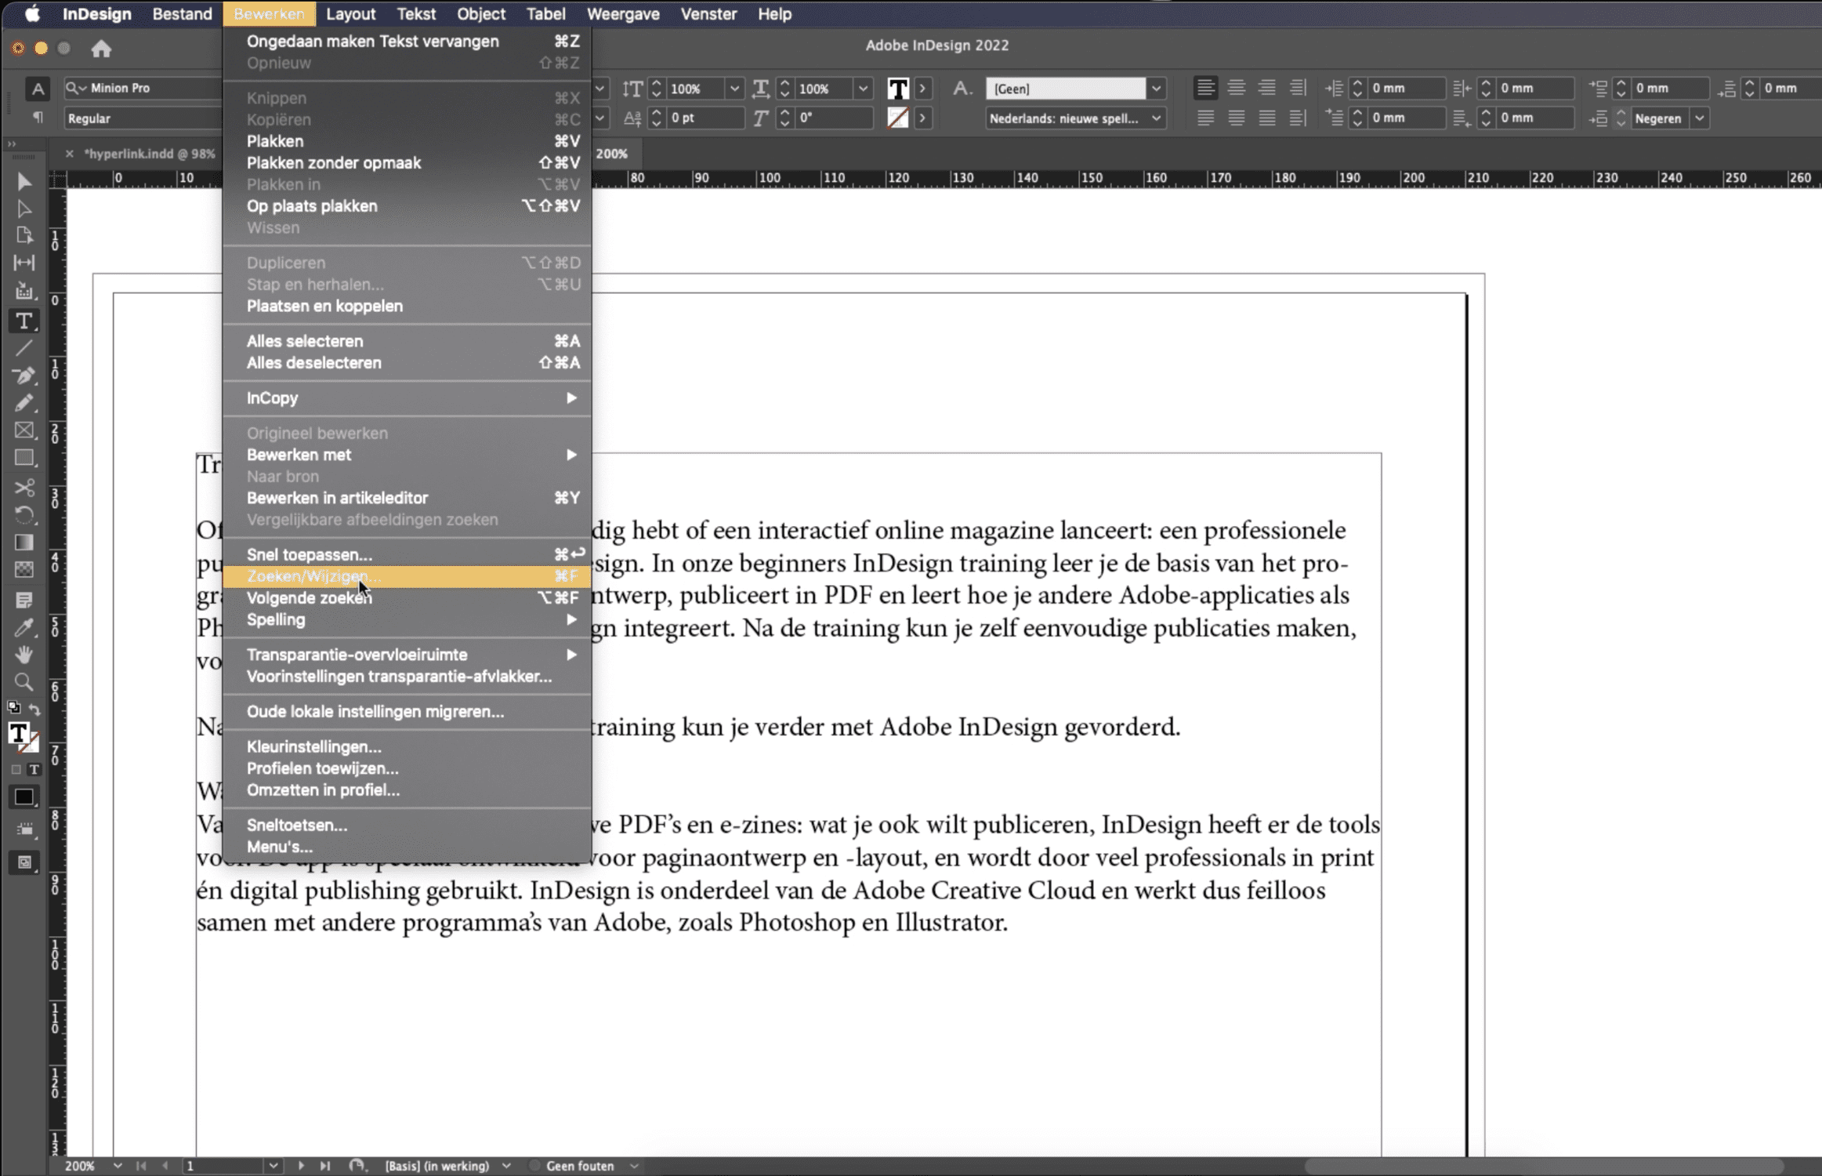Open the Geen fouten preflight dropdown

tap(634, 1166)
